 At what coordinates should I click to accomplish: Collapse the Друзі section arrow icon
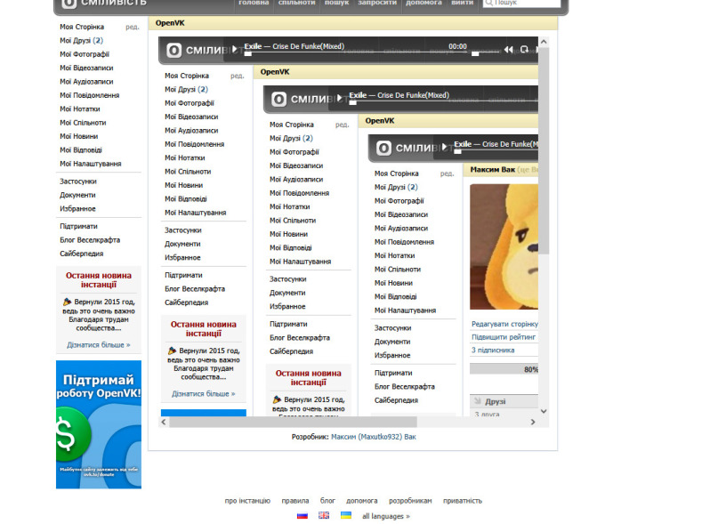(478, 401)
